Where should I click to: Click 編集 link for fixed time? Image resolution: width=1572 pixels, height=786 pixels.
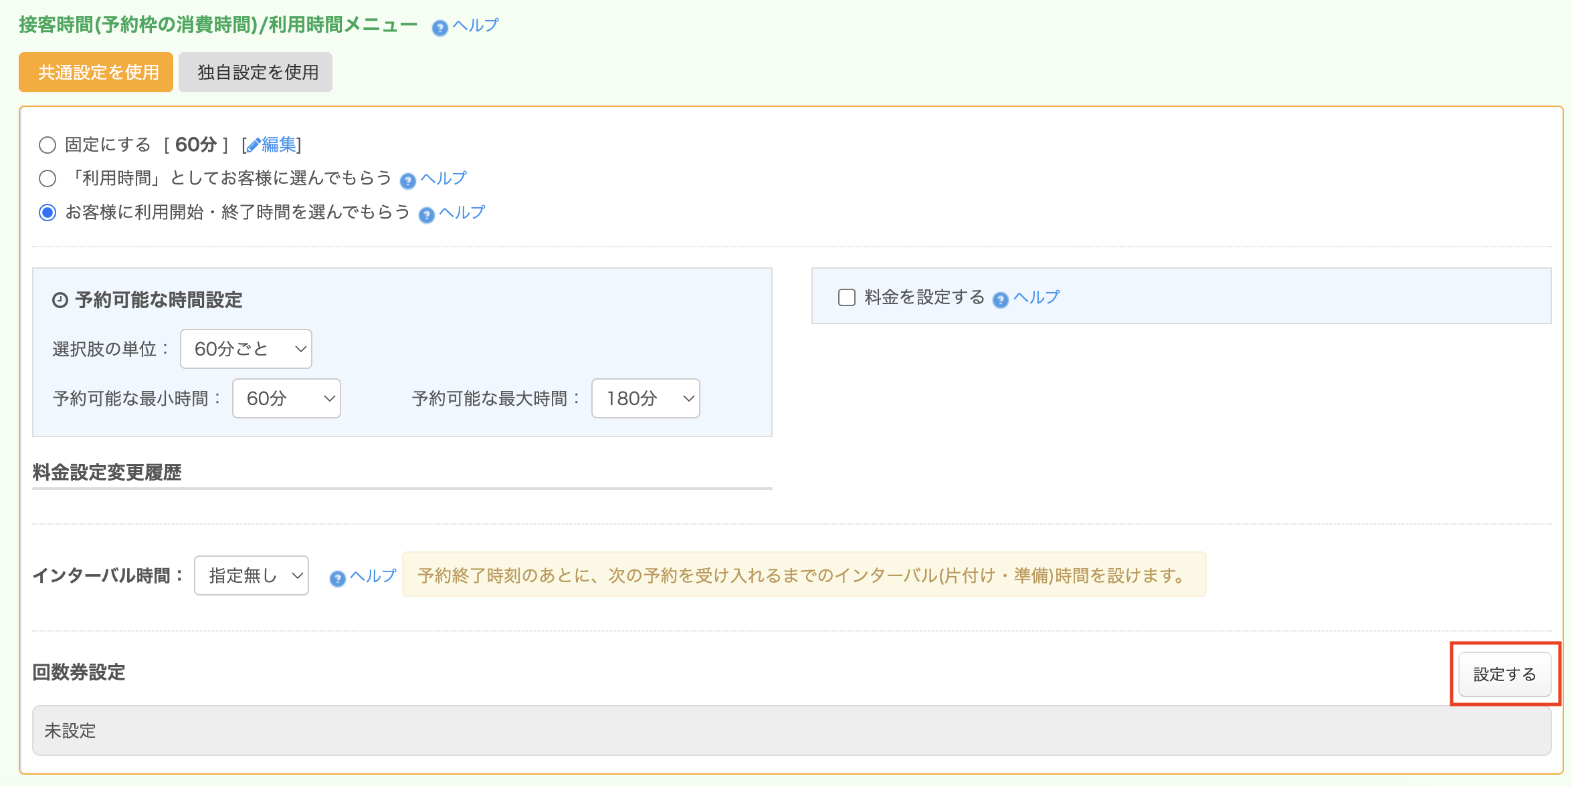point(279,144)
